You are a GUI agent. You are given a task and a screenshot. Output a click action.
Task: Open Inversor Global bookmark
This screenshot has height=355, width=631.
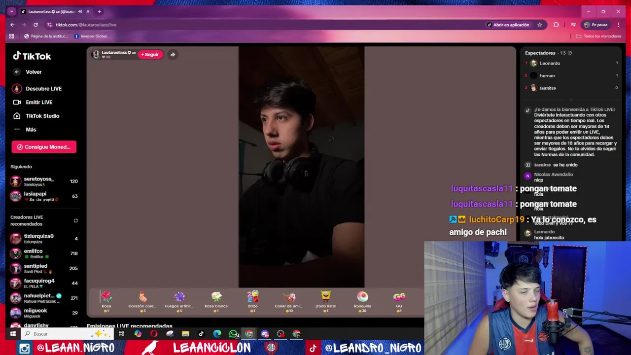click(90, 36)
